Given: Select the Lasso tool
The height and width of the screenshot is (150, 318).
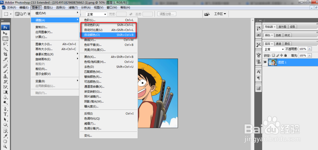Looking at the screenshot, I should coord(5,44).
